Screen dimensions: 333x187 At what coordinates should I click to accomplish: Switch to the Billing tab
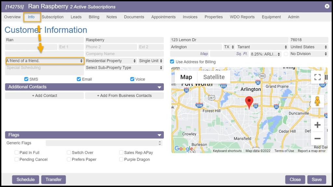tap(94, 17)
